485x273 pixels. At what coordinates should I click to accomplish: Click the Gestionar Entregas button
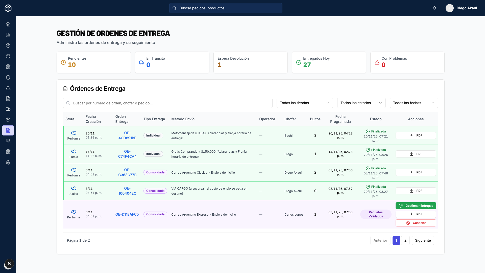click(x=416, y=206)
